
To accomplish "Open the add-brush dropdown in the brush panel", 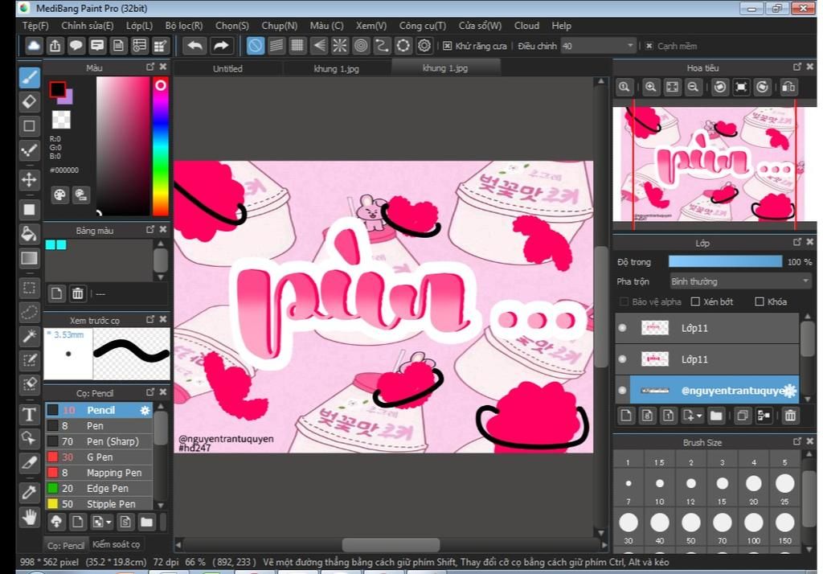I will click(x=109, y=523).
